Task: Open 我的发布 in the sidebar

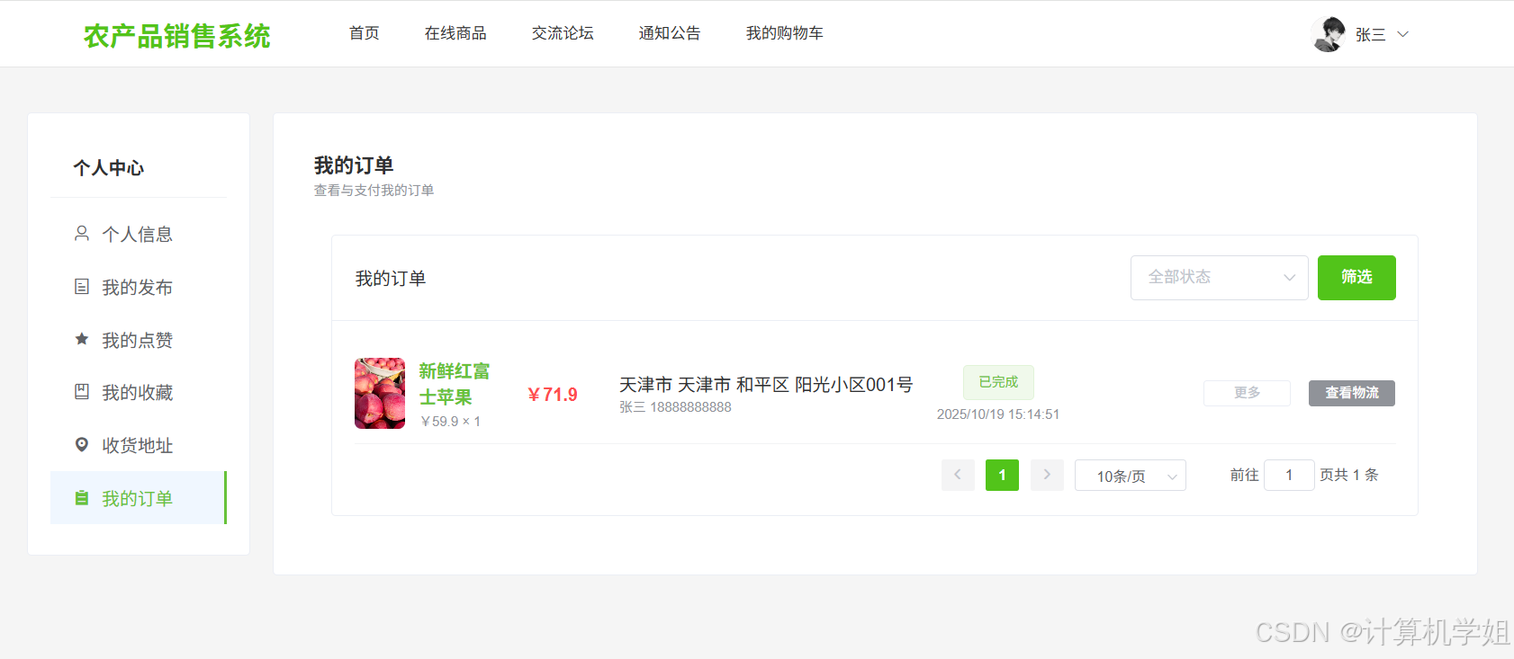Action: point(138,288)
